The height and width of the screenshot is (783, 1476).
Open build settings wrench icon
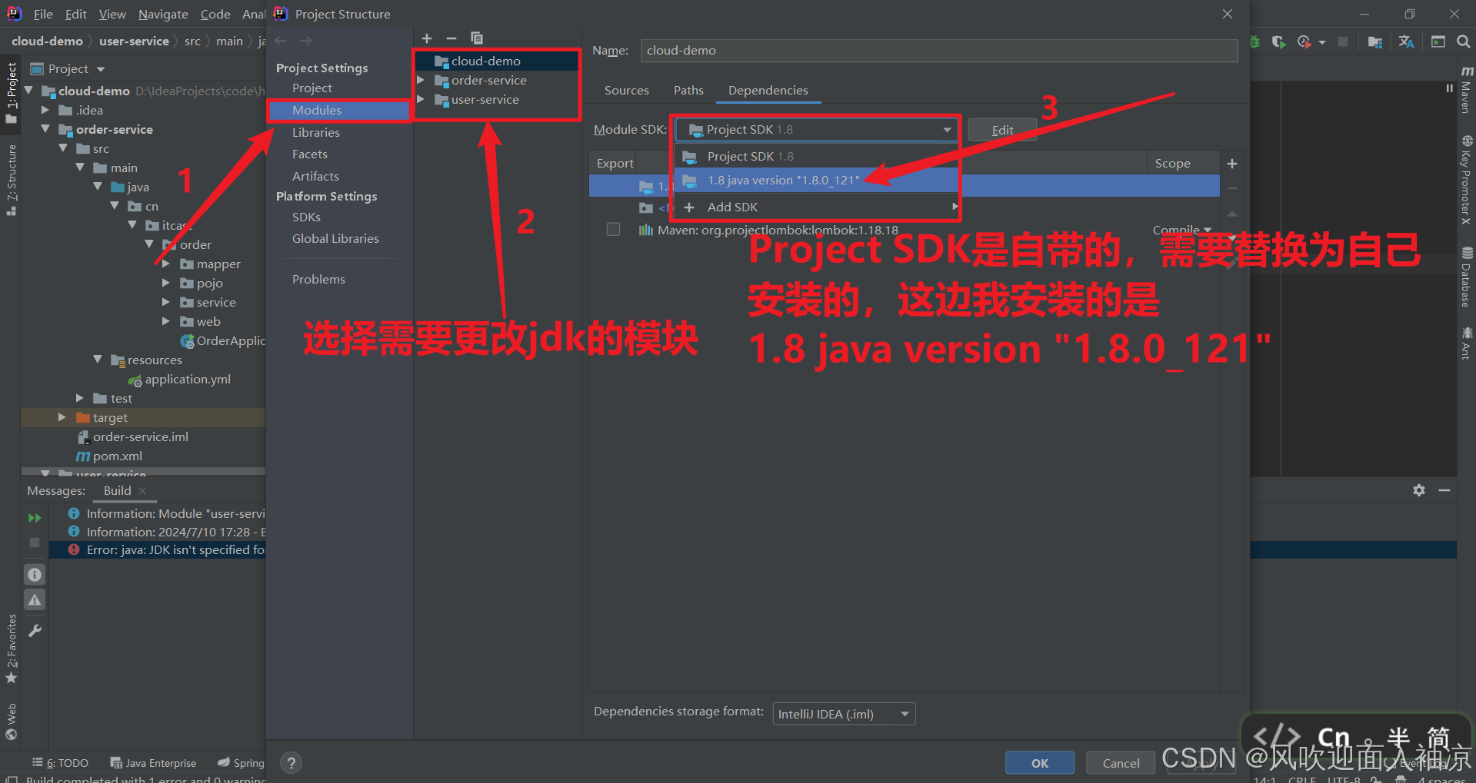(x=35, y=632)
